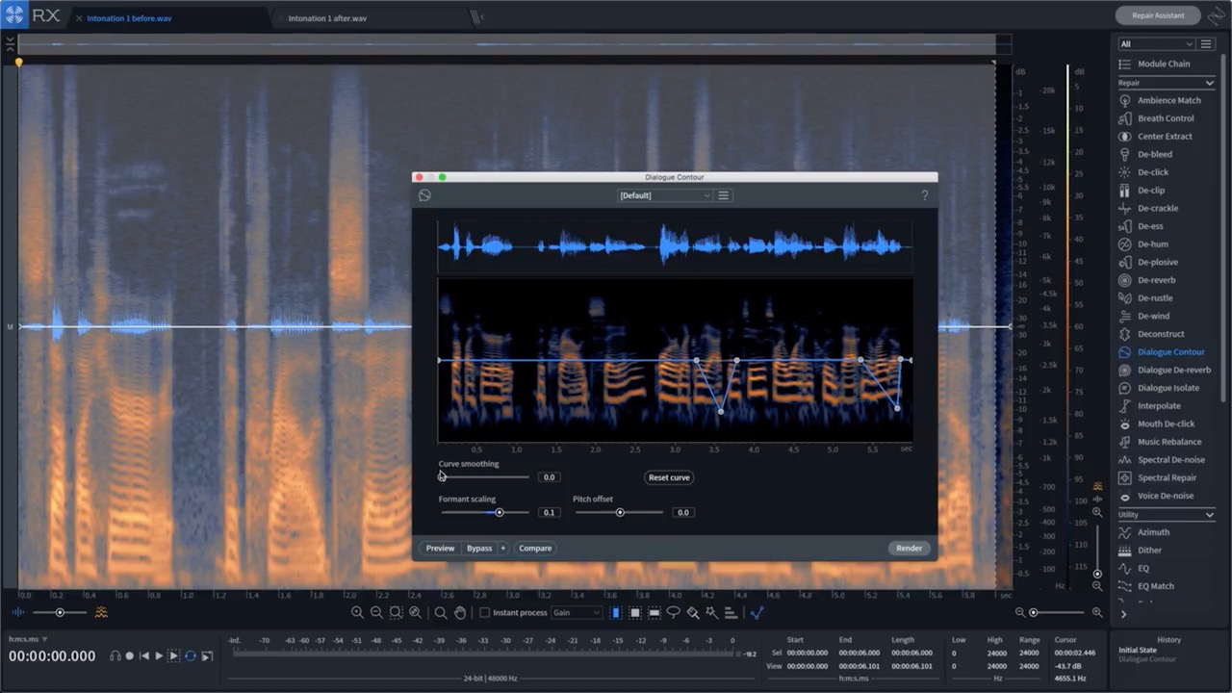Open the Spectral De-noise module

tap(1170, 460)
